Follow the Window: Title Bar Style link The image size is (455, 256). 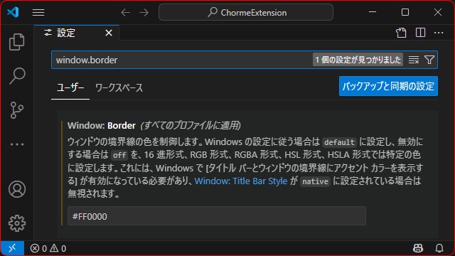click(241, 181)
